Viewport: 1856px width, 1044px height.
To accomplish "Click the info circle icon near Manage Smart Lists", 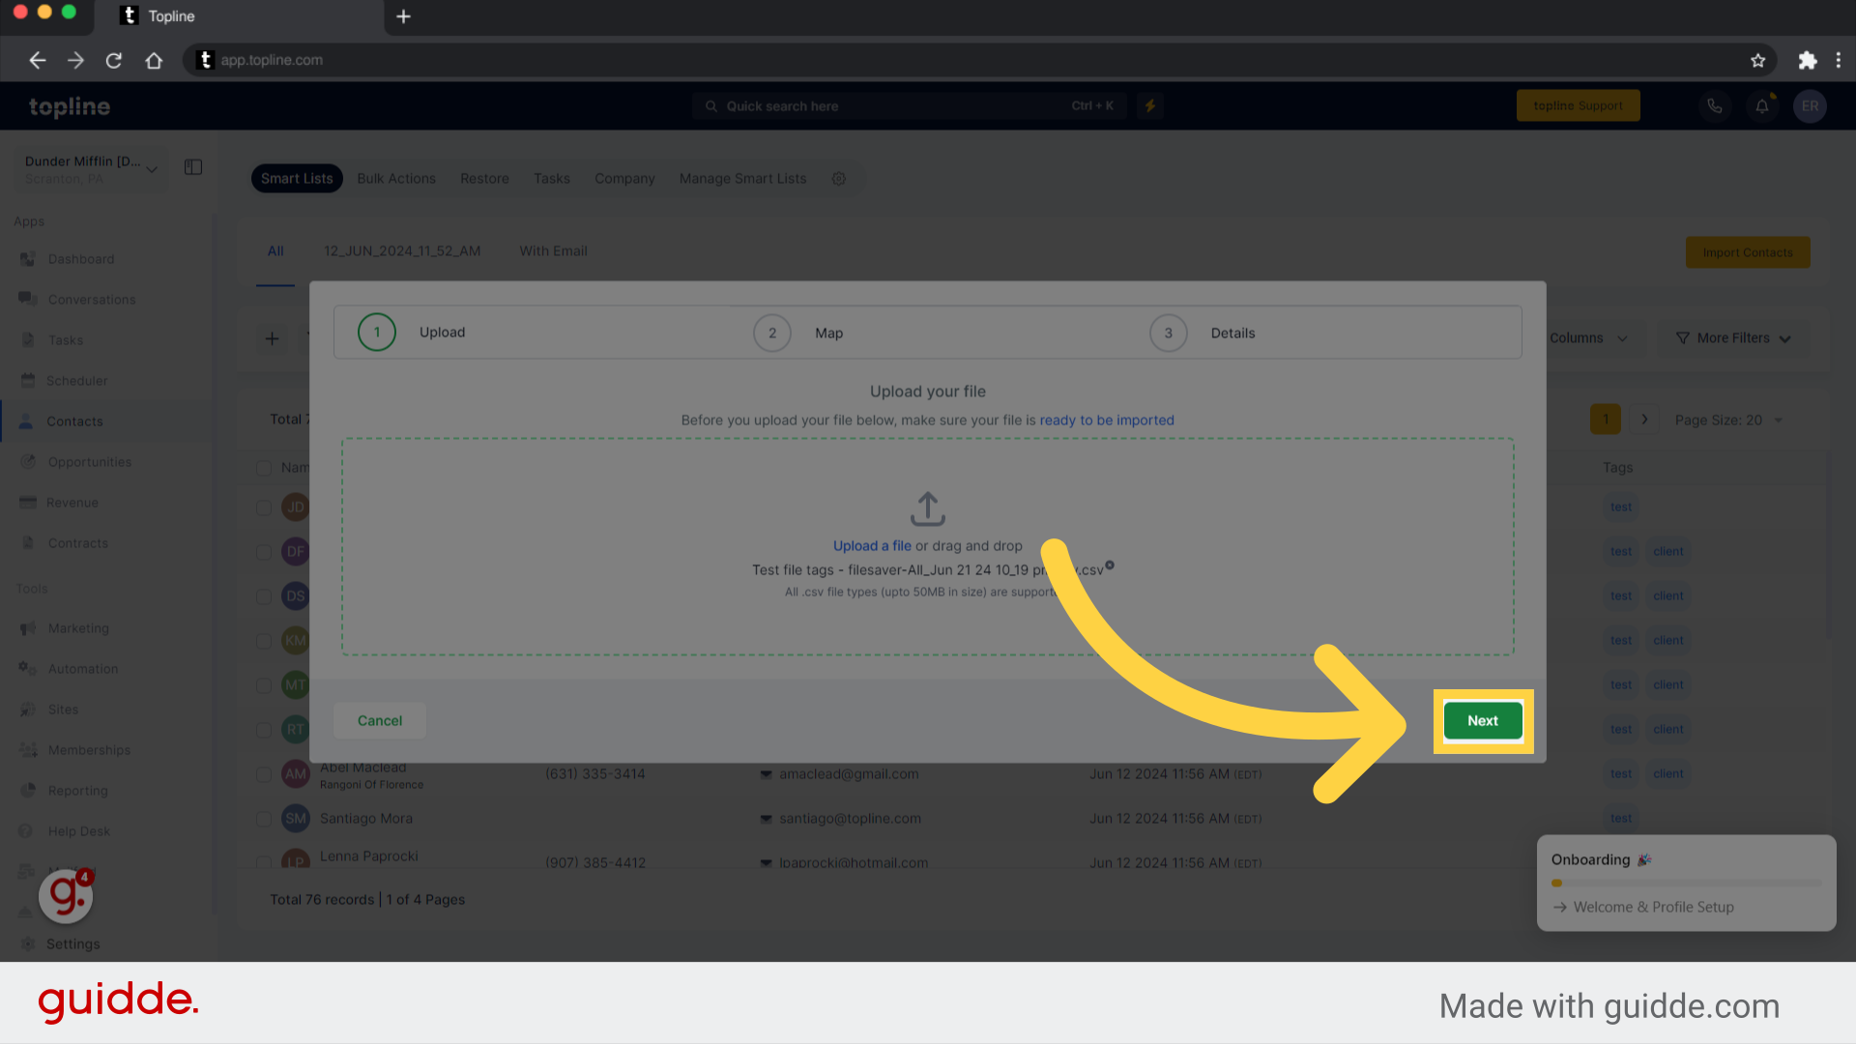I will [839, 179].
